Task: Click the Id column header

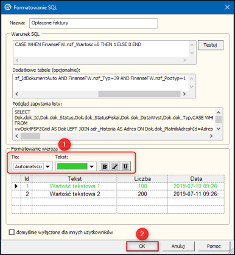Action: coord(27,178)
